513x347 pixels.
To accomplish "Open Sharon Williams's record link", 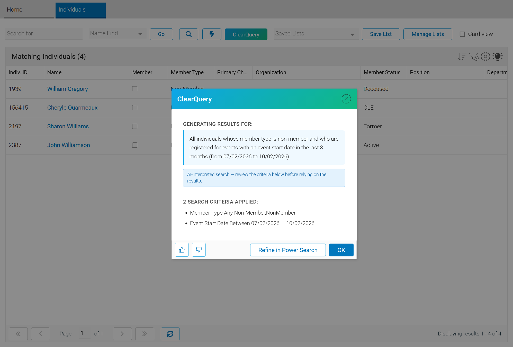I will pos(68,126).
